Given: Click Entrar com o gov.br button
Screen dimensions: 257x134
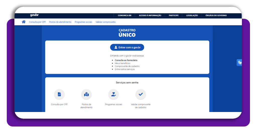Looking at the screenshot, I should tap(127, 47).
